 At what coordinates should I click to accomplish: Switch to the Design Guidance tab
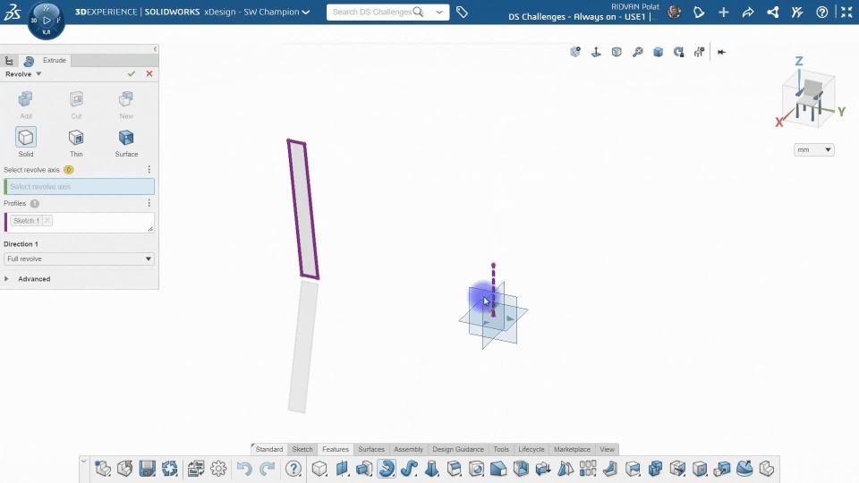tap(458, 449)
